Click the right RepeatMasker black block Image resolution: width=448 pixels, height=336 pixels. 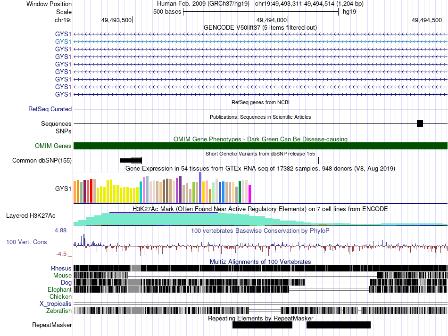(x=338, y=325)
